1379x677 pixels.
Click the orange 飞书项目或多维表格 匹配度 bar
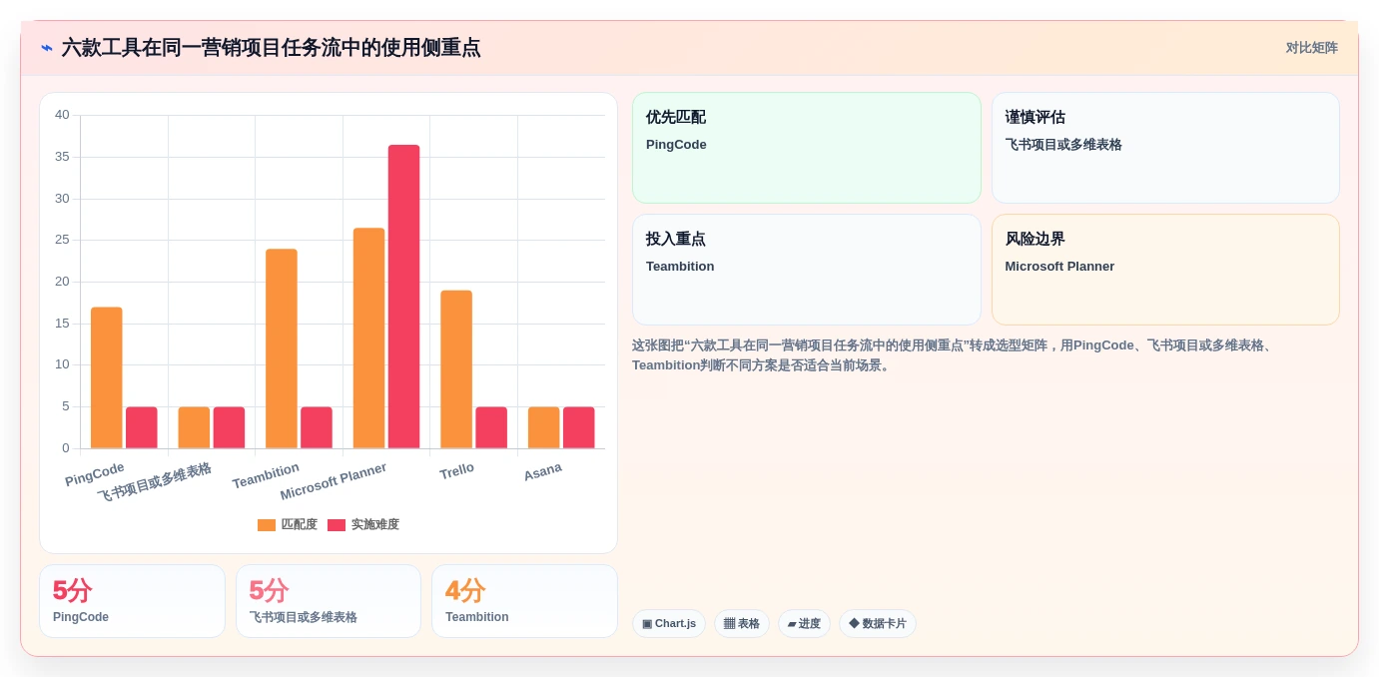coord(194,427)
